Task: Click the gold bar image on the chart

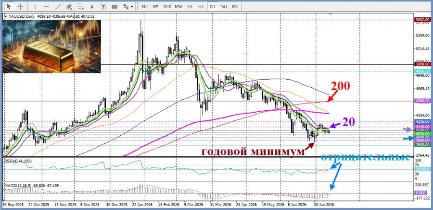Action: point(51,46)
